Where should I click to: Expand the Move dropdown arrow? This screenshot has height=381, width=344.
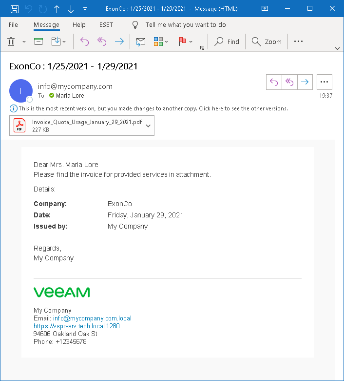tap(64, 42)
